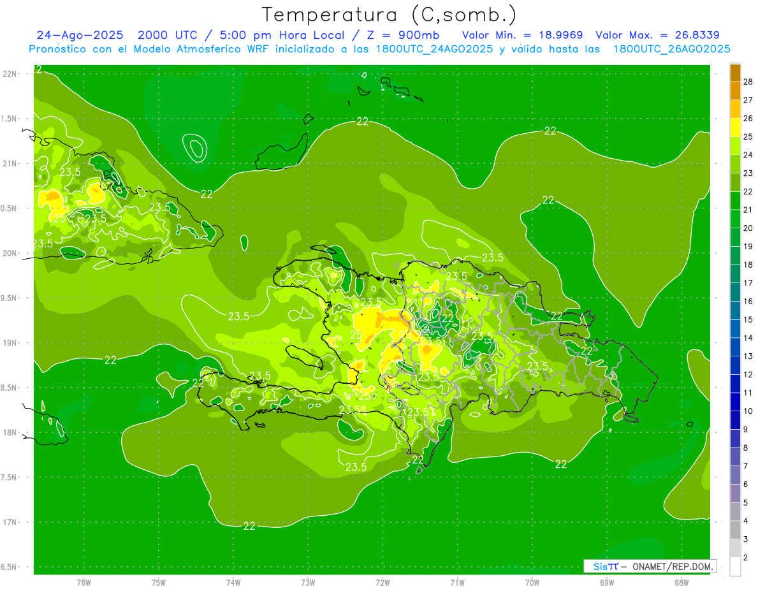
Task: Pick the legend band between 23 and 24
Action: (x=735, y=164)
